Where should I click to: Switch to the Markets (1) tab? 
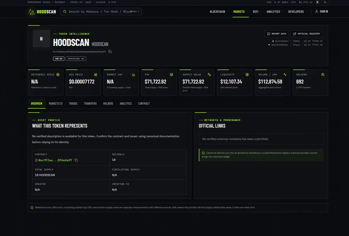[x=56, y=103]
